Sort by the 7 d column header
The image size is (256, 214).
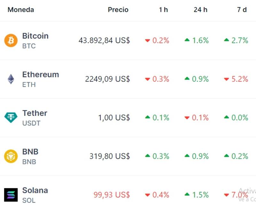(x=242, y=10)
